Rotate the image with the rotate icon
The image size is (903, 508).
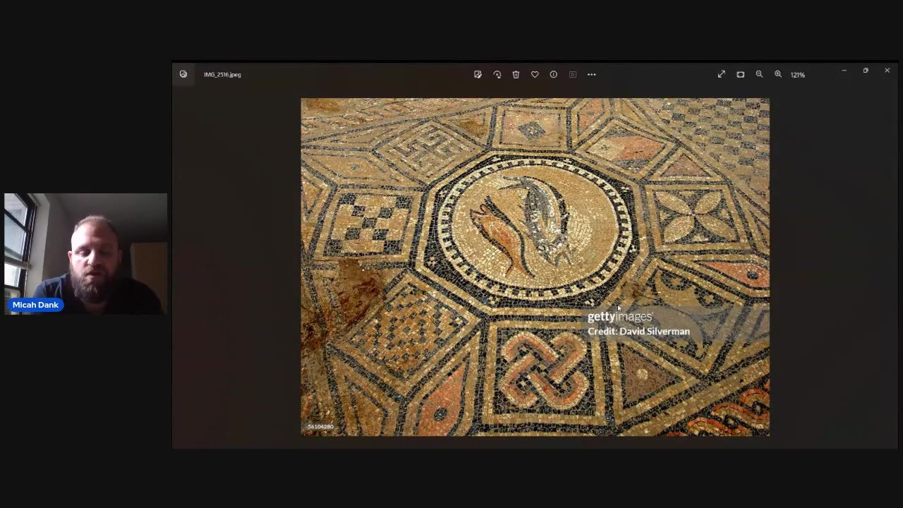pyautogui.click(x=497, y=74)
